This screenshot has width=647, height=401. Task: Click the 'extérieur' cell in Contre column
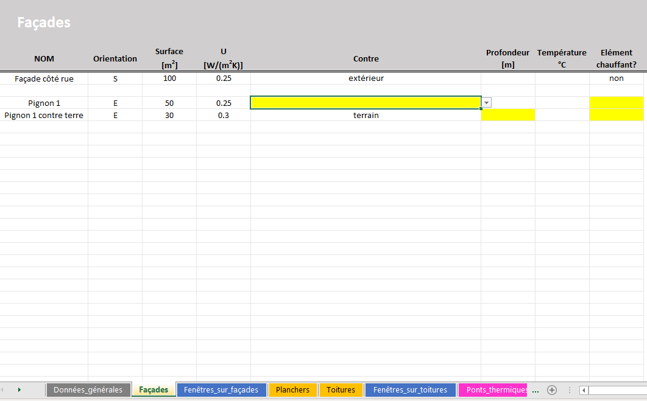(x=366, y=78)
